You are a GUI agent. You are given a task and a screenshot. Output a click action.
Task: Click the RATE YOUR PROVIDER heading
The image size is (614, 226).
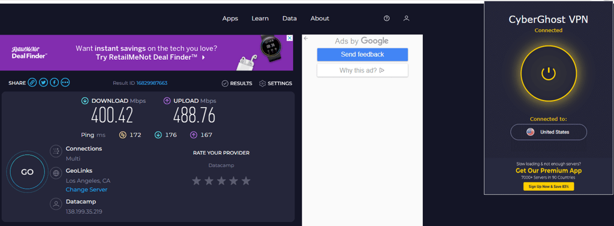(221, 153)
